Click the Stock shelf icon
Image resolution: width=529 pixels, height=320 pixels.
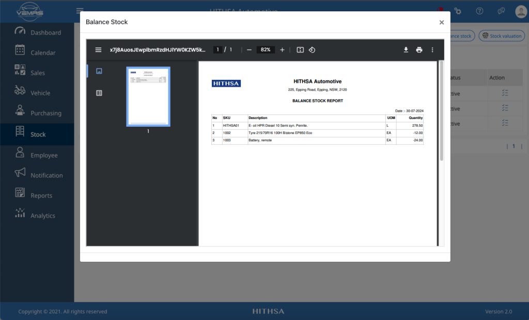(20, 131)
